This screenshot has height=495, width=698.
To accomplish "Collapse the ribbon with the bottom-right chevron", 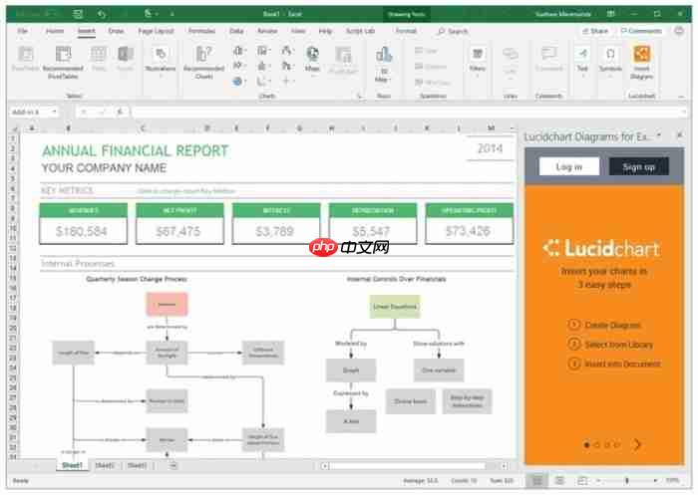I will point(681,96).
